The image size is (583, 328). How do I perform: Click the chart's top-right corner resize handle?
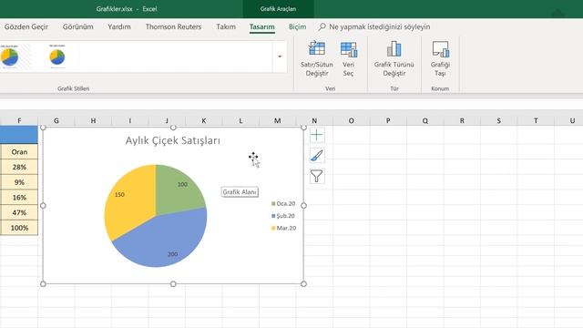tap(303, 128)
